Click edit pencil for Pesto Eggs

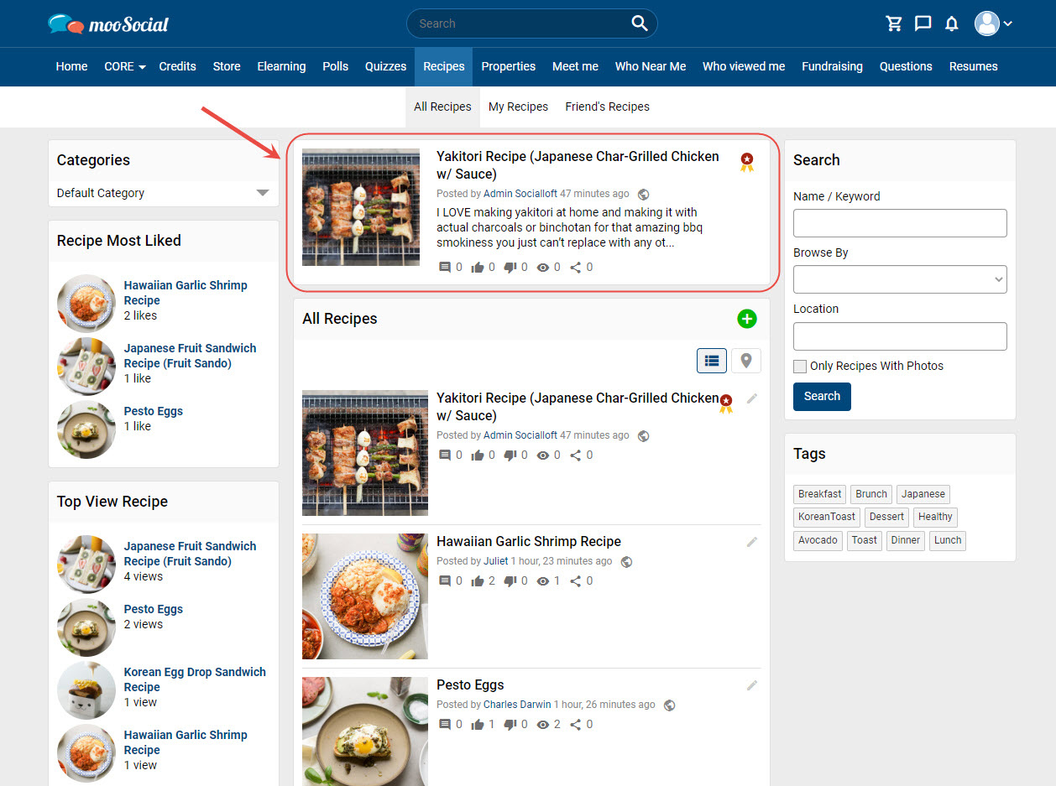point(752,685)
